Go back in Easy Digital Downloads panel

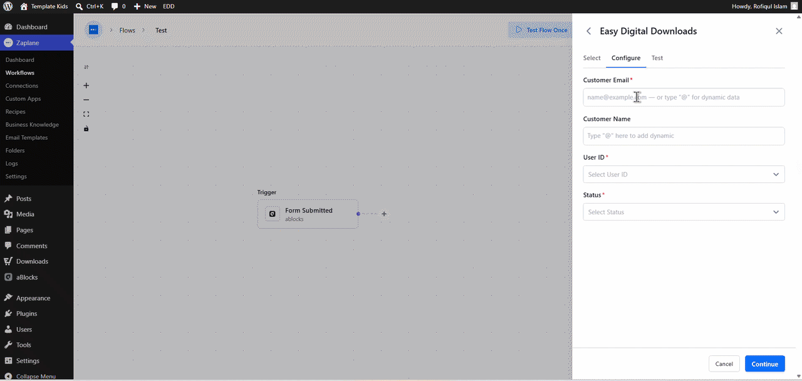tap(588, 31)
